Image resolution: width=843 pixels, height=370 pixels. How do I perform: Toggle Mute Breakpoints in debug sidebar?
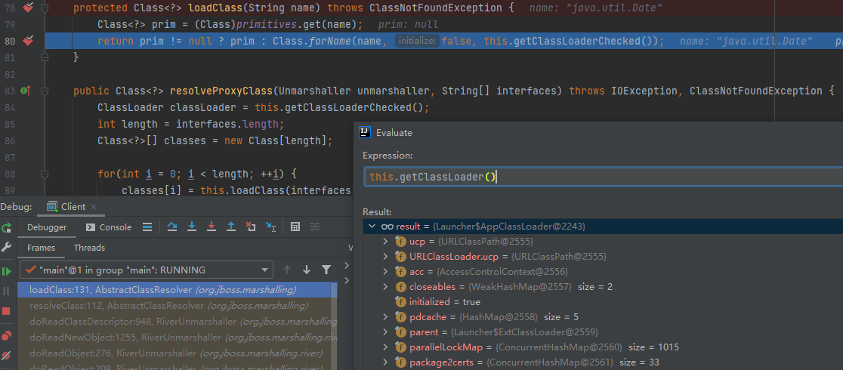pyautogui.click(x=6, y=355)
